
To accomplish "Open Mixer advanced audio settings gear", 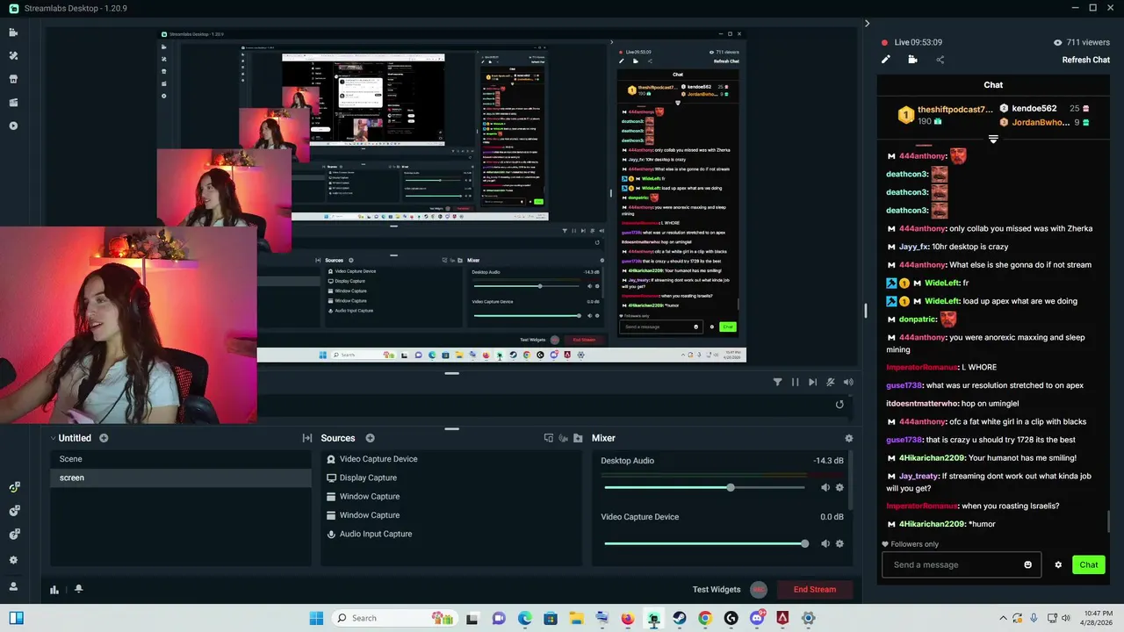I will [x=848, y=438].
